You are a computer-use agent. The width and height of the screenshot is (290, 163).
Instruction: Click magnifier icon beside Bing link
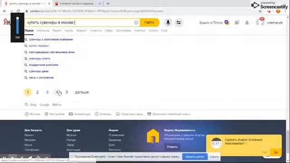click(26, 105)
